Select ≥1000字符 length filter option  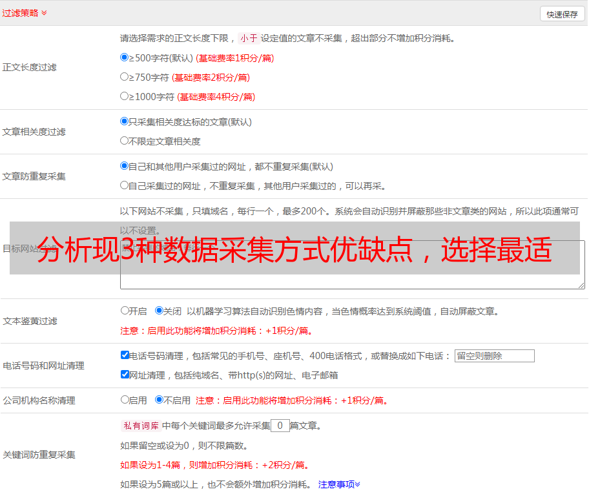click(x=125, y=96)
